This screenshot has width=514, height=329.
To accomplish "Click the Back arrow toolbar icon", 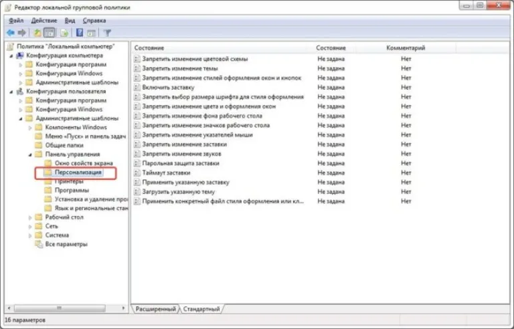I will [11, 33].
